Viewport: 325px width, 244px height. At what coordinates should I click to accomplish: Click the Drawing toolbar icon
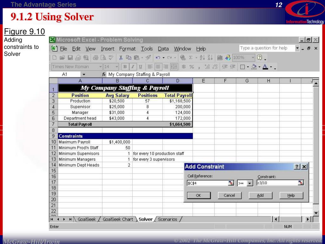click(x=228, y=58)
